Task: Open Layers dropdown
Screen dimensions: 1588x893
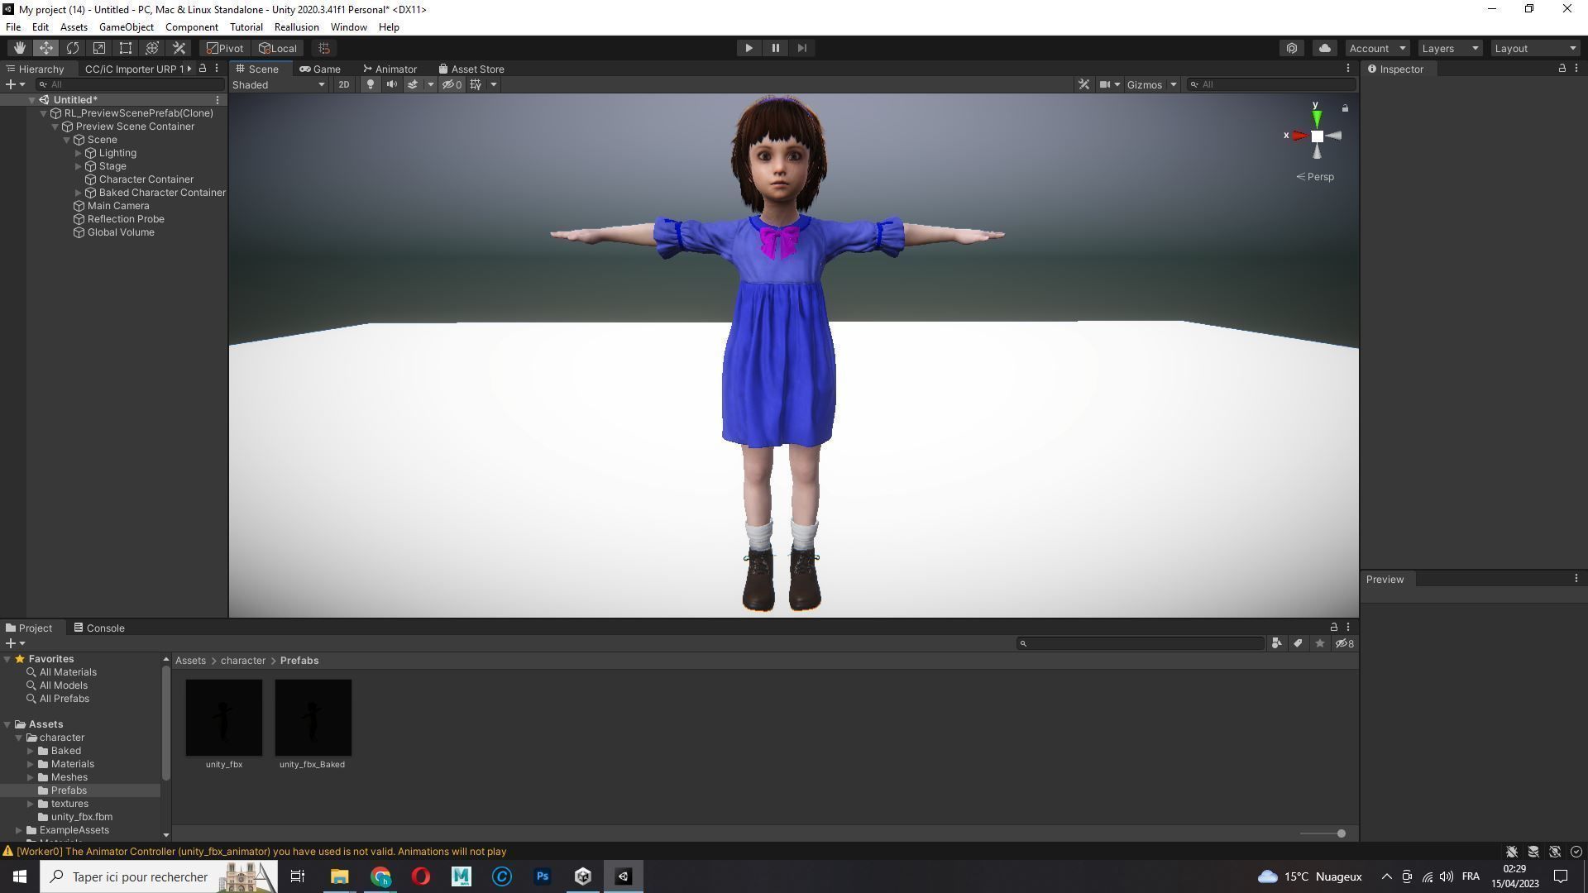Action: coord(1449,48)
